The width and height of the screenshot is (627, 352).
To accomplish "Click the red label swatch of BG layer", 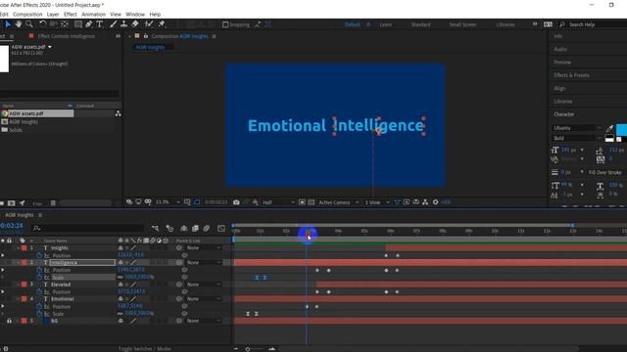I will pyautogui.click(x=24, y=321).
